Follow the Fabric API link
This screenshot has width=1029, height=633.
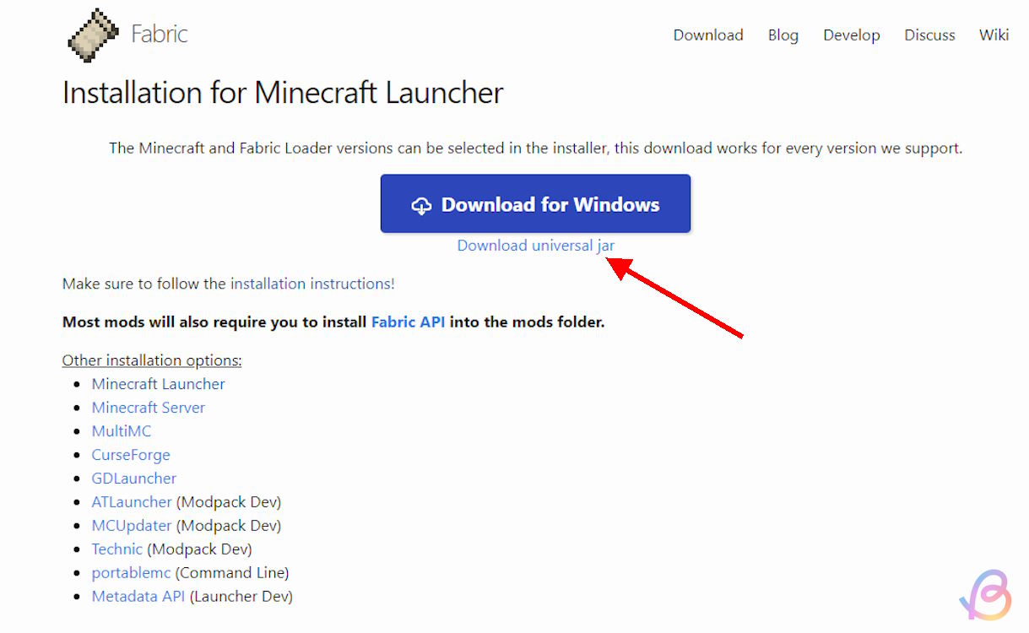[x=408, y=322]
